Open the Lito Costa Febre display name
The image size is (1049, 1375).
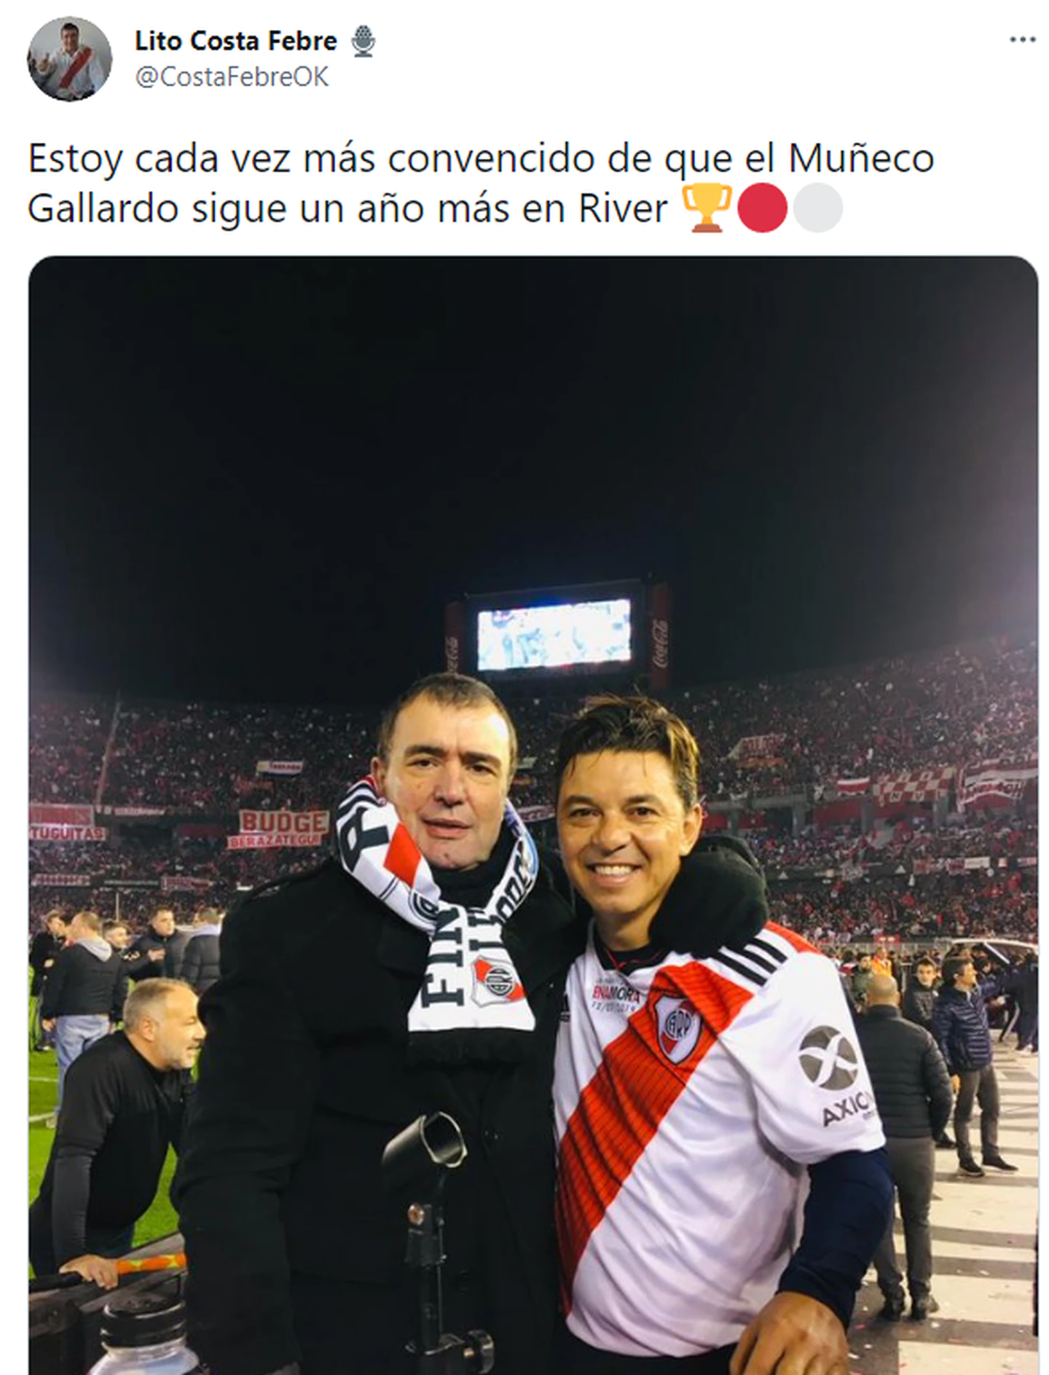[x=236, y=41]
